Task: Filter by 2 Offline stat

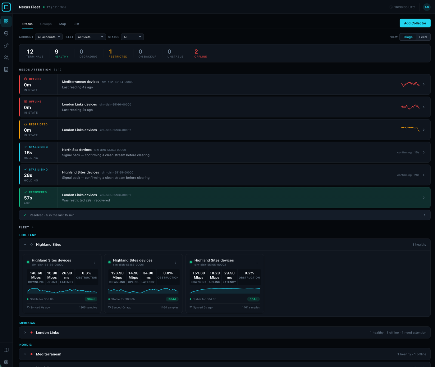Action: click(200, 53)
